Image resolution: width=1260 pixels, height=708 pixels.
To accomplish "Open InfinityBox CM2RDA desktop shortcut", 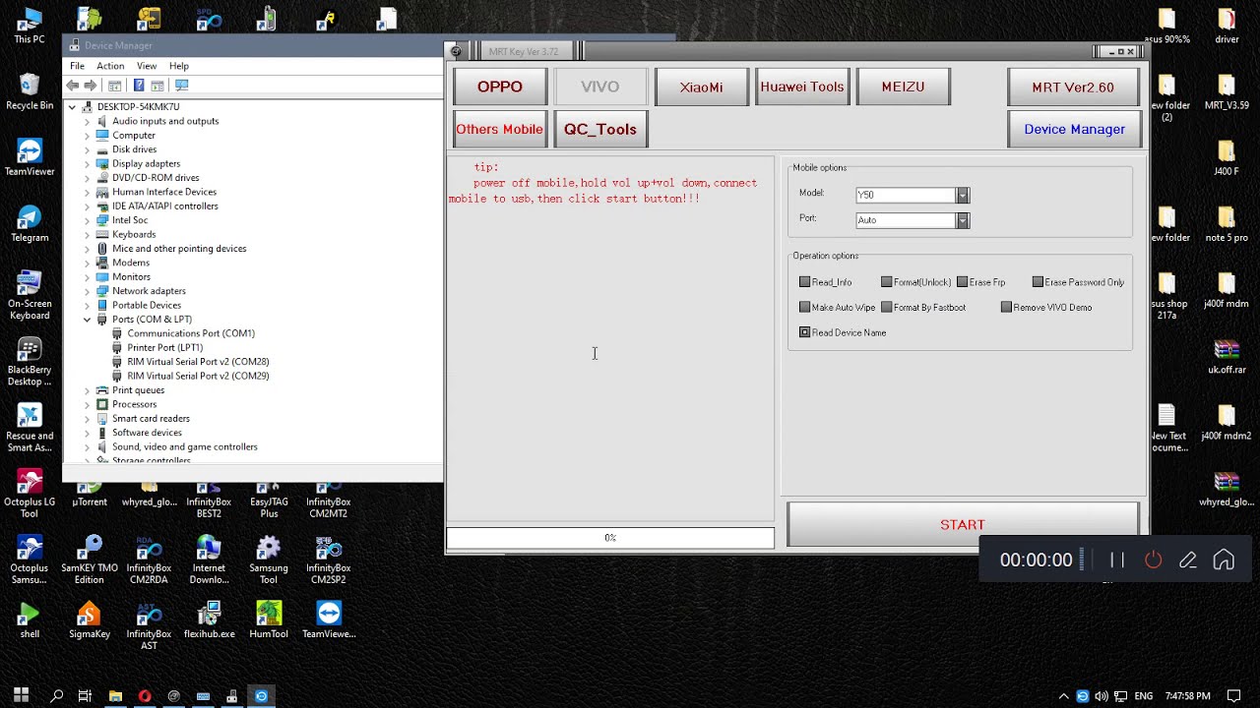I will (149, 560).
